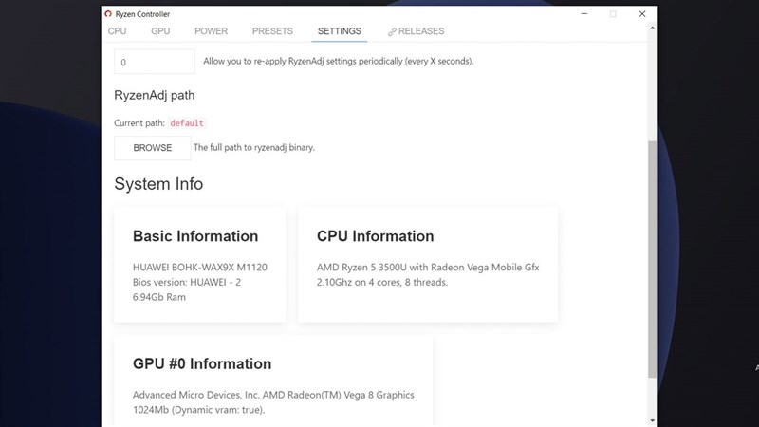Click the Ryzen Controller app logo icon

point(108,14)
